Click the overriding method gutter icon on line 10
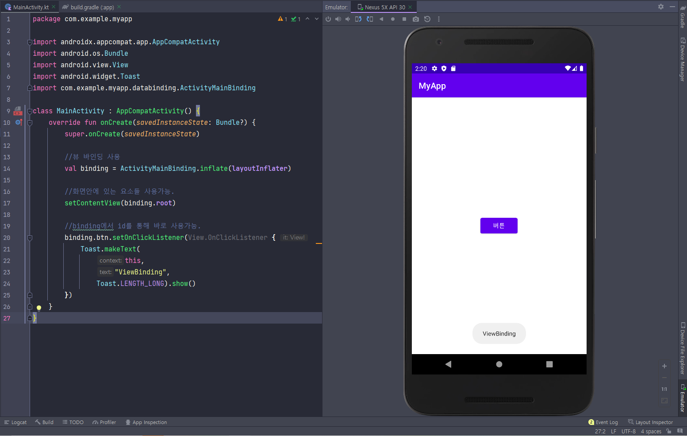The image size is (687, 436). 19,123
